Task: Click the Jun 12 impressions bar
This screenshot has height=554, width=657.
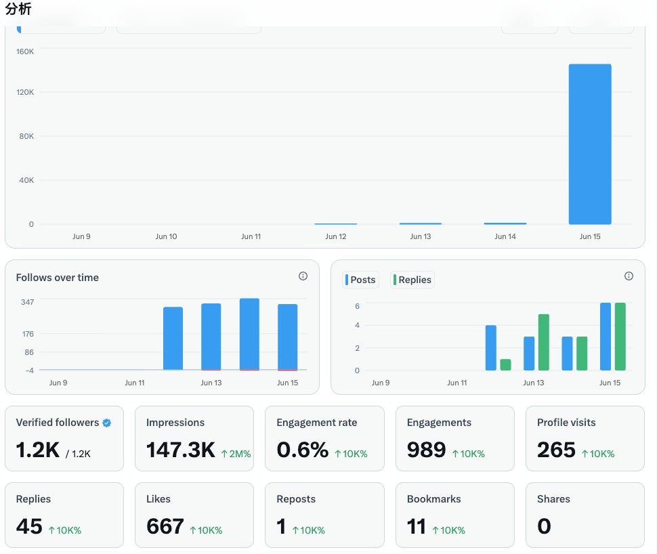Action: (336, 224)
